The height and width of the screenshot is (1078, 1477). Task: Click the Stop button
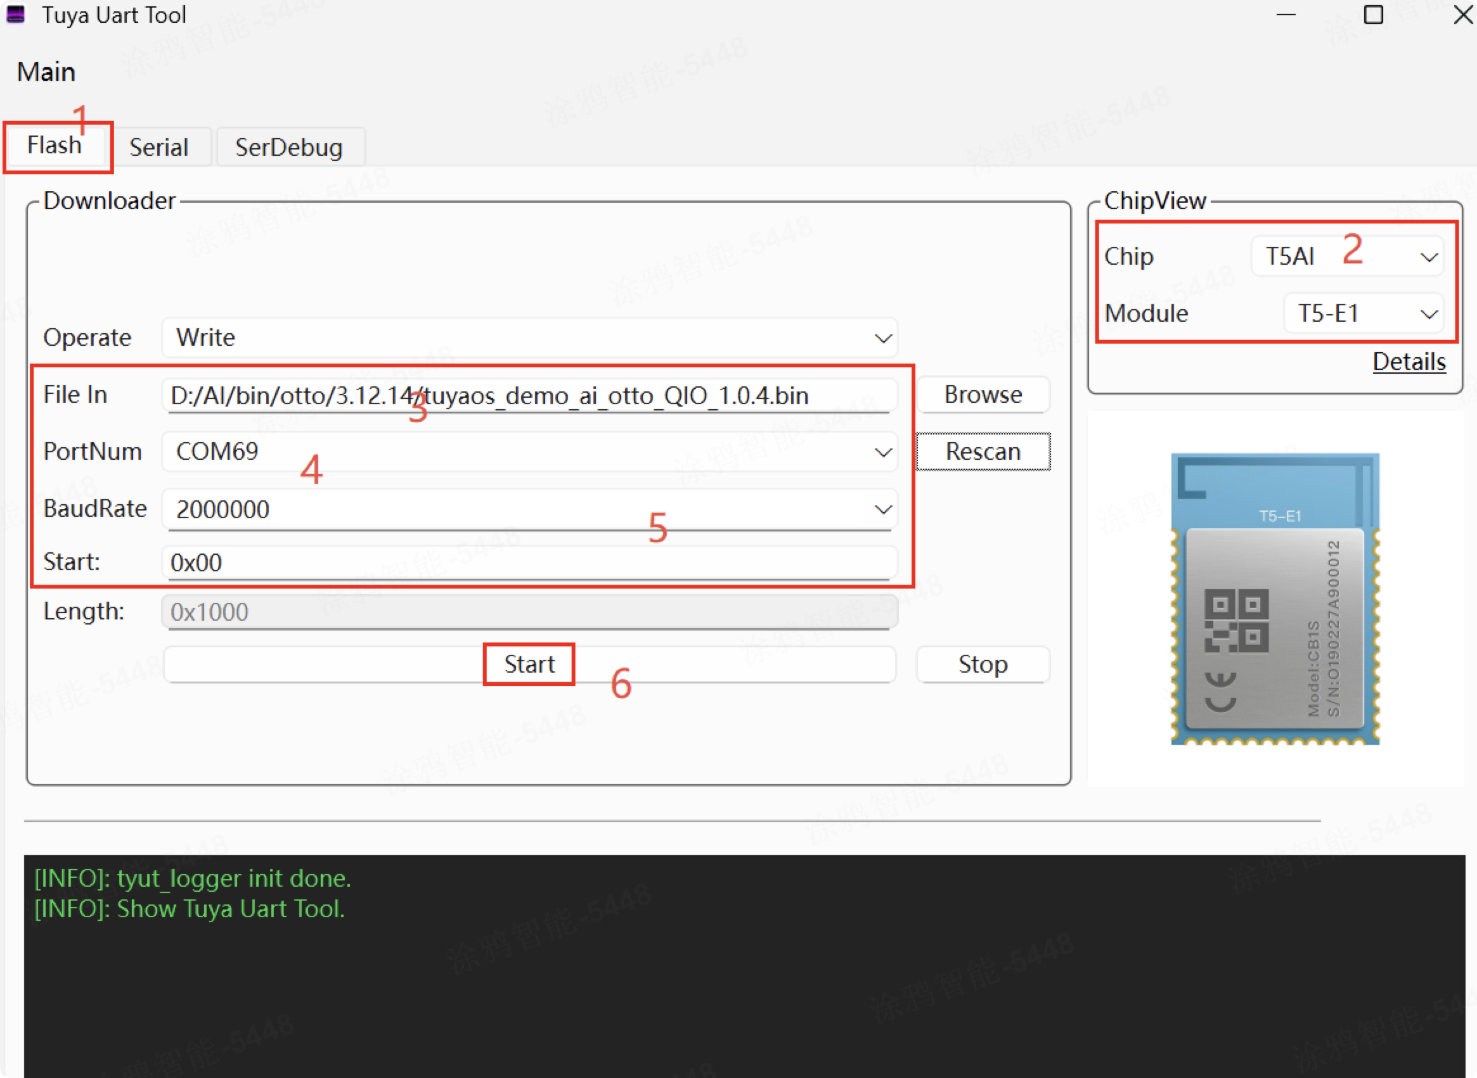tap(983, 664)
